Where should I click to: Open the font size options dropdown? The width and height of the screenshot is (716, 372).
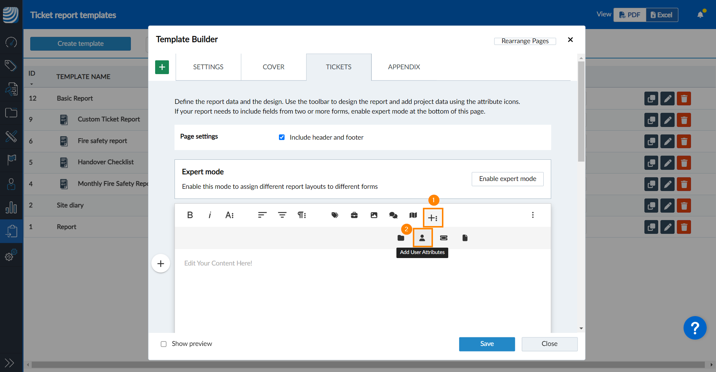(x=229, y=215)
